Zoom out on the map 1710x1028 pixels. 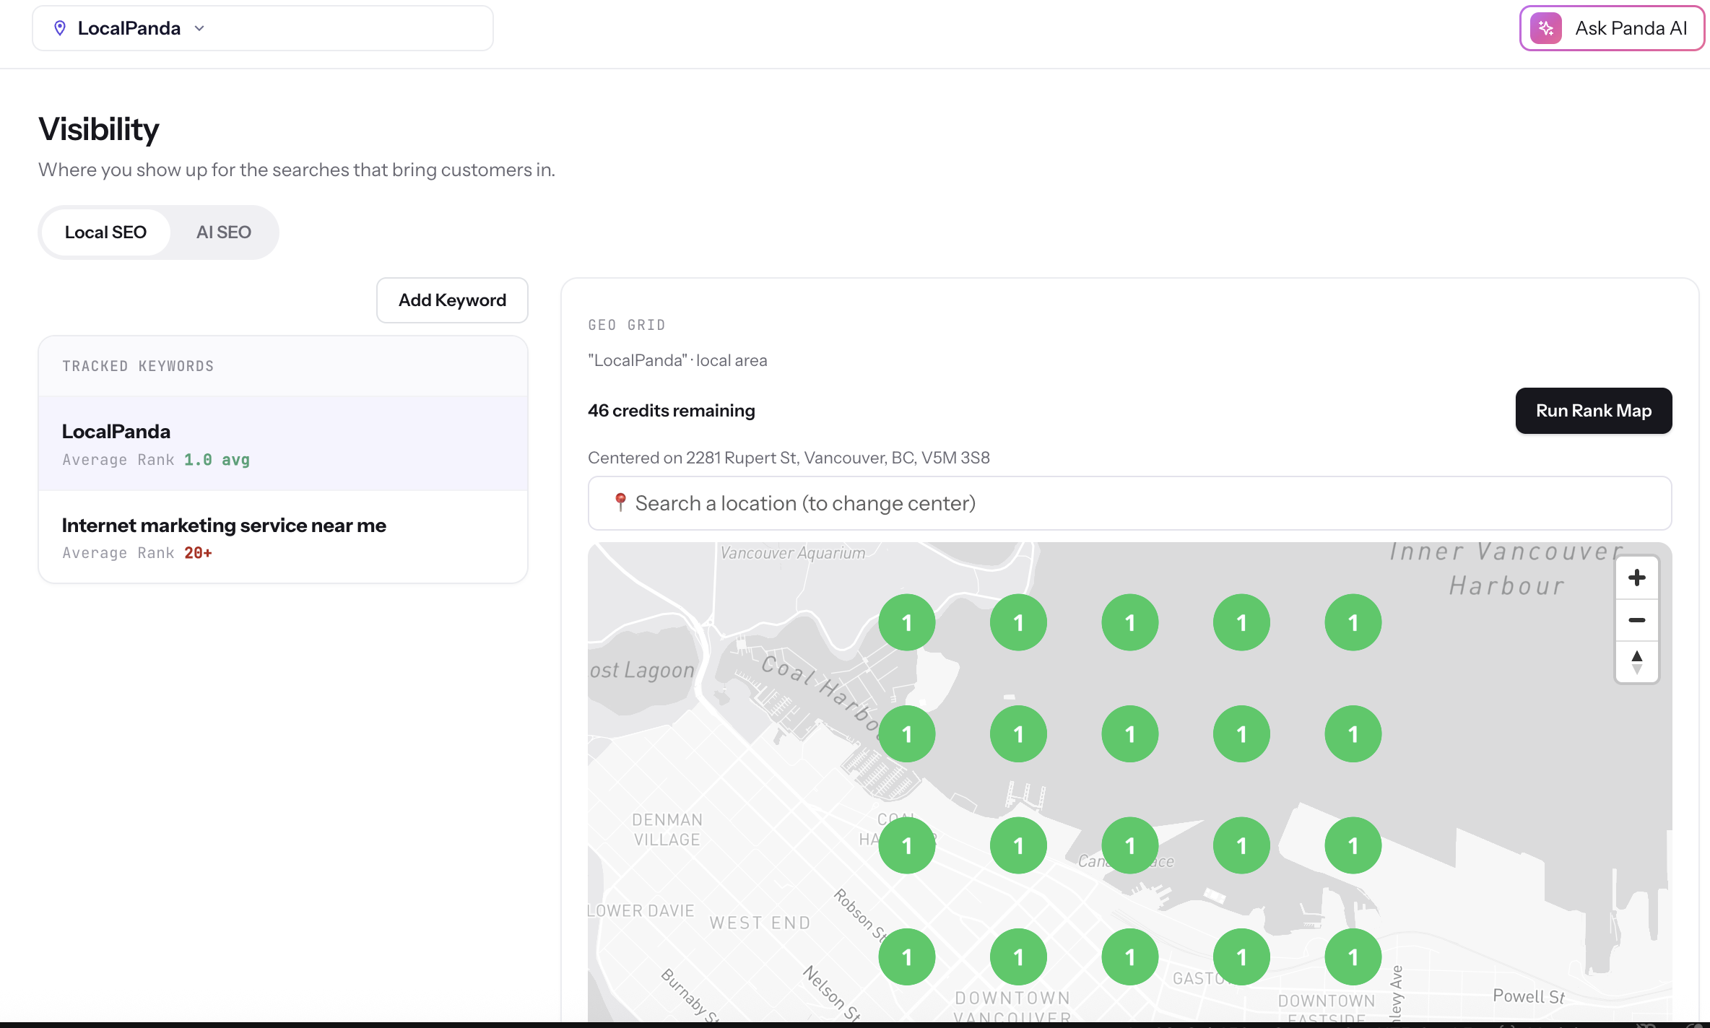tap(1637, 620)
